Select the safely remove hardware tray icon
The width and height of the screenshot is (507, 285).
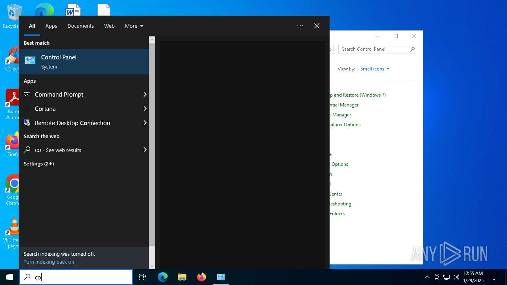click(437, 277)
